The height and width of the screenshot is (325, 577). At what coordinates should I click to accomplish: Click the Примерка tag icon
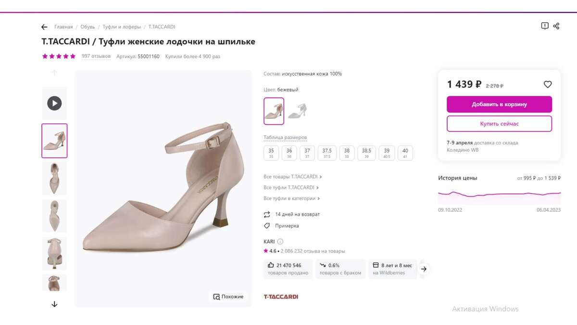267,226
